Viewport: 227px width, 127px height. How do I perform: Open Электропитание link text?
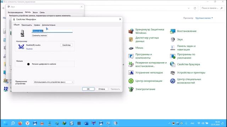[145, 89]
